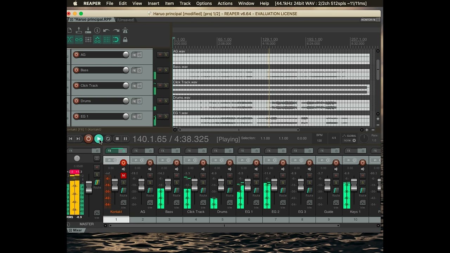Toggle FX bypass on EG 1 track panel
The height and width of the screenshot is (253, 450).
click(x=139, y=117)
